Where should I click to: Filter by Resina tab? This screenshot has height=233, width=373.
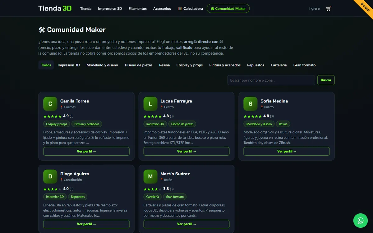(164, 65)
